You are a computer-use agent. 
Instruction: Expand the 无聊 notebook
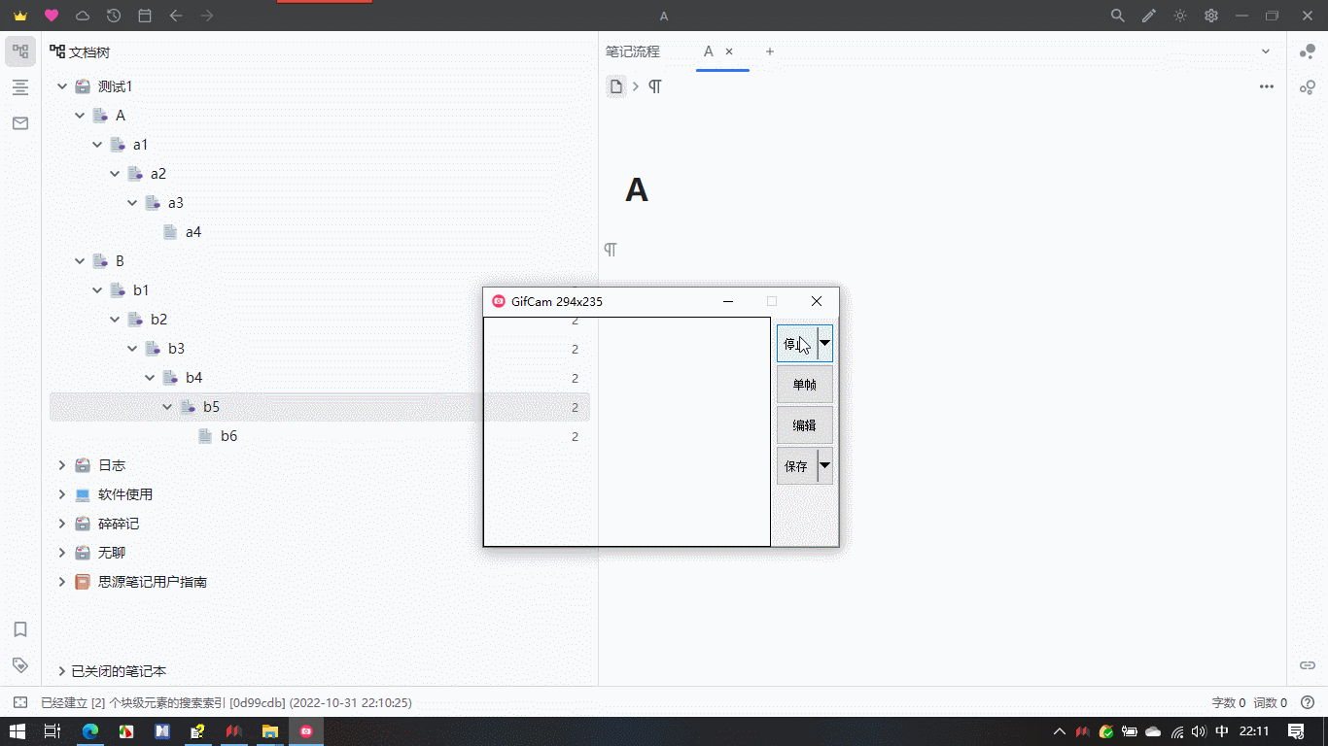pos(62,553)
